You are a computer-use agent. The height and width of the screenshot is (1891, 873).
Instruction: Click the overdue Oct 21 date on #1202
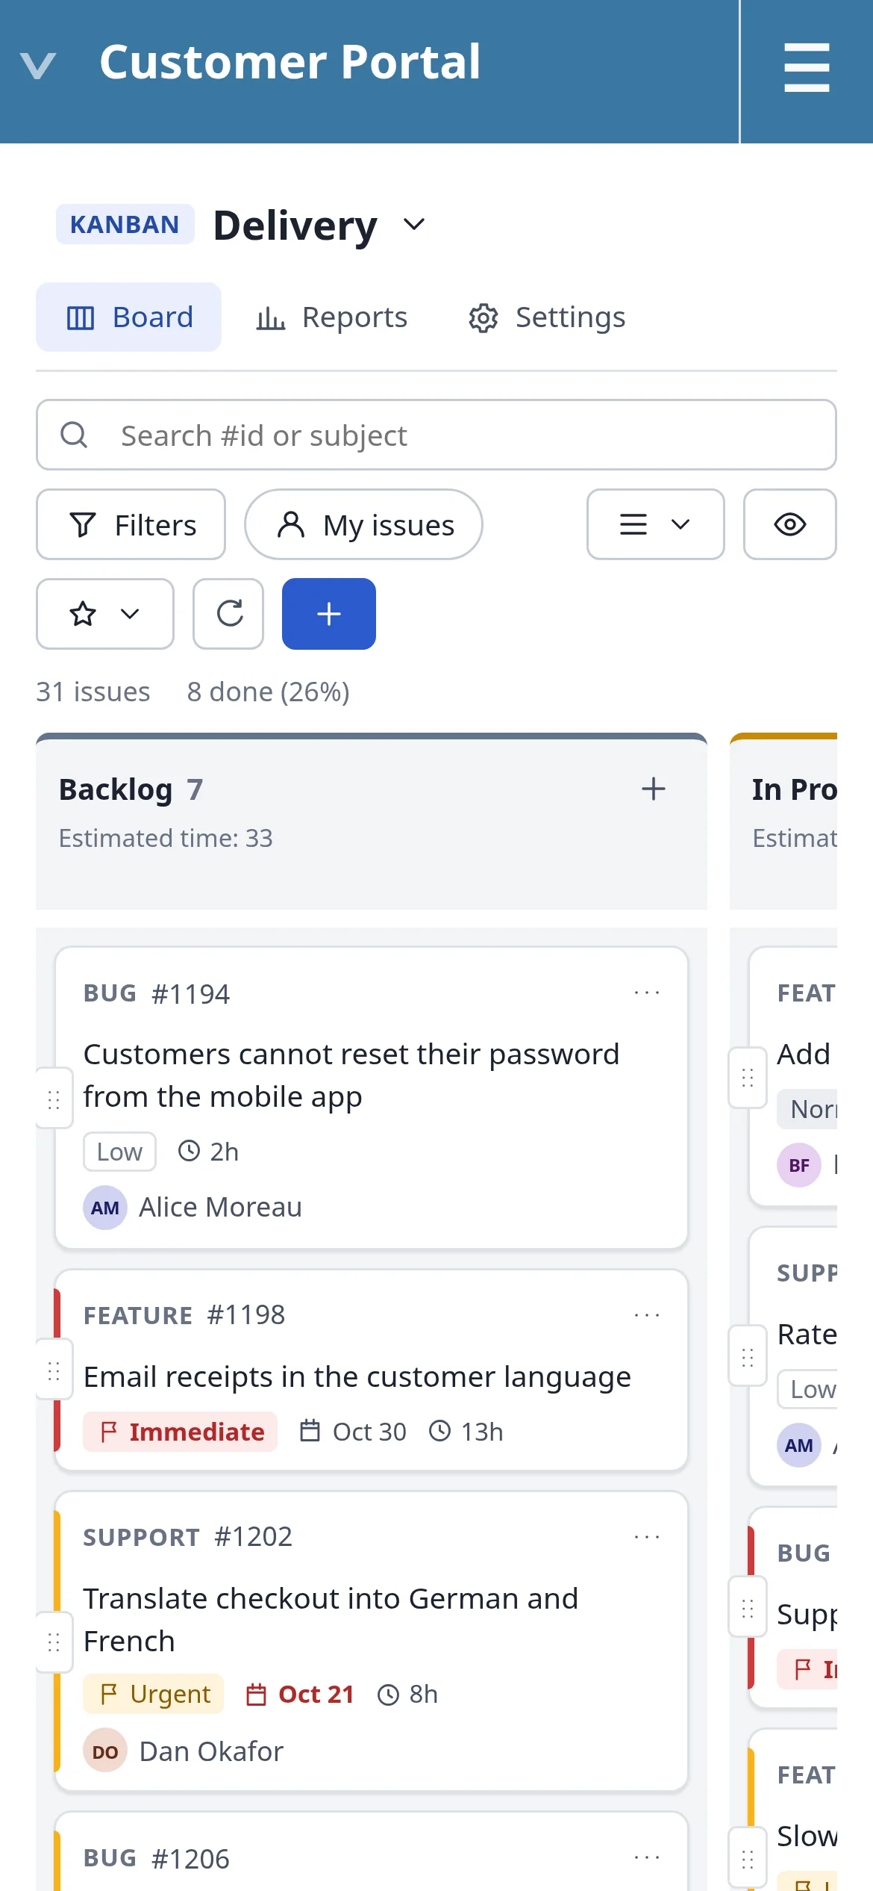[x=300, y=1695]
